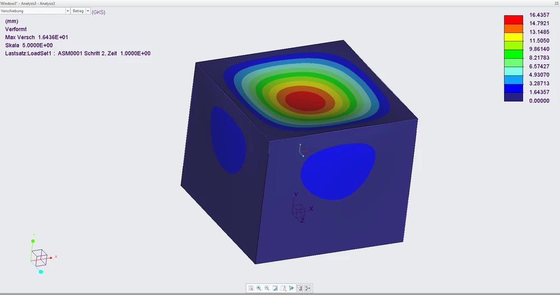Click the legend value 0.00000
Image resolution: width=560 pixels, height=295 pixels.
pyautogui.click(x=539, y=101)
